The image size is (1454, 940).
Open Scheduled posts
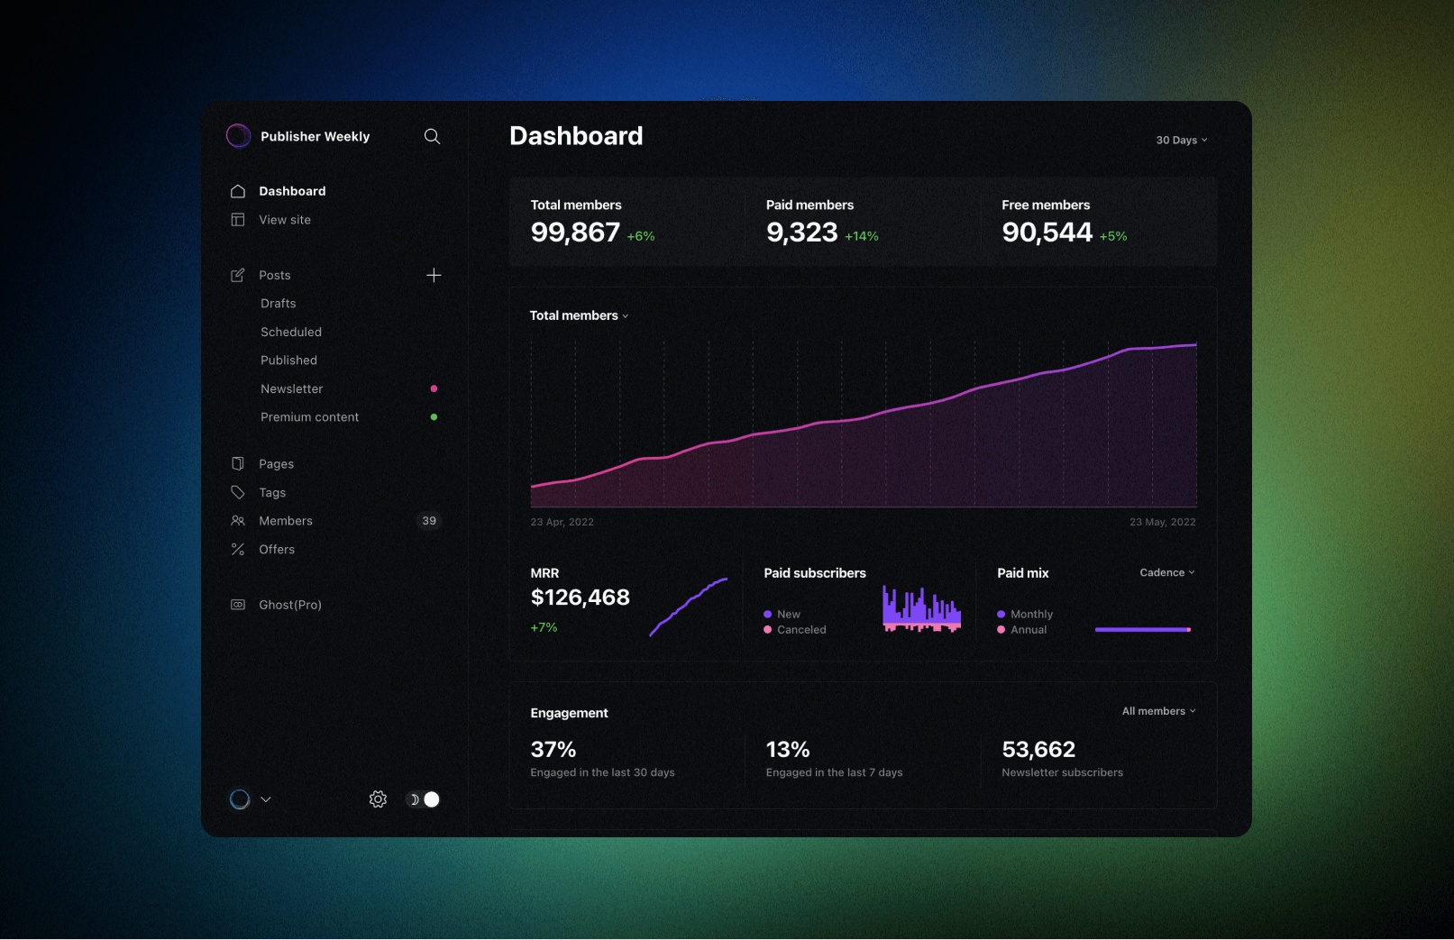coord(291,332)
